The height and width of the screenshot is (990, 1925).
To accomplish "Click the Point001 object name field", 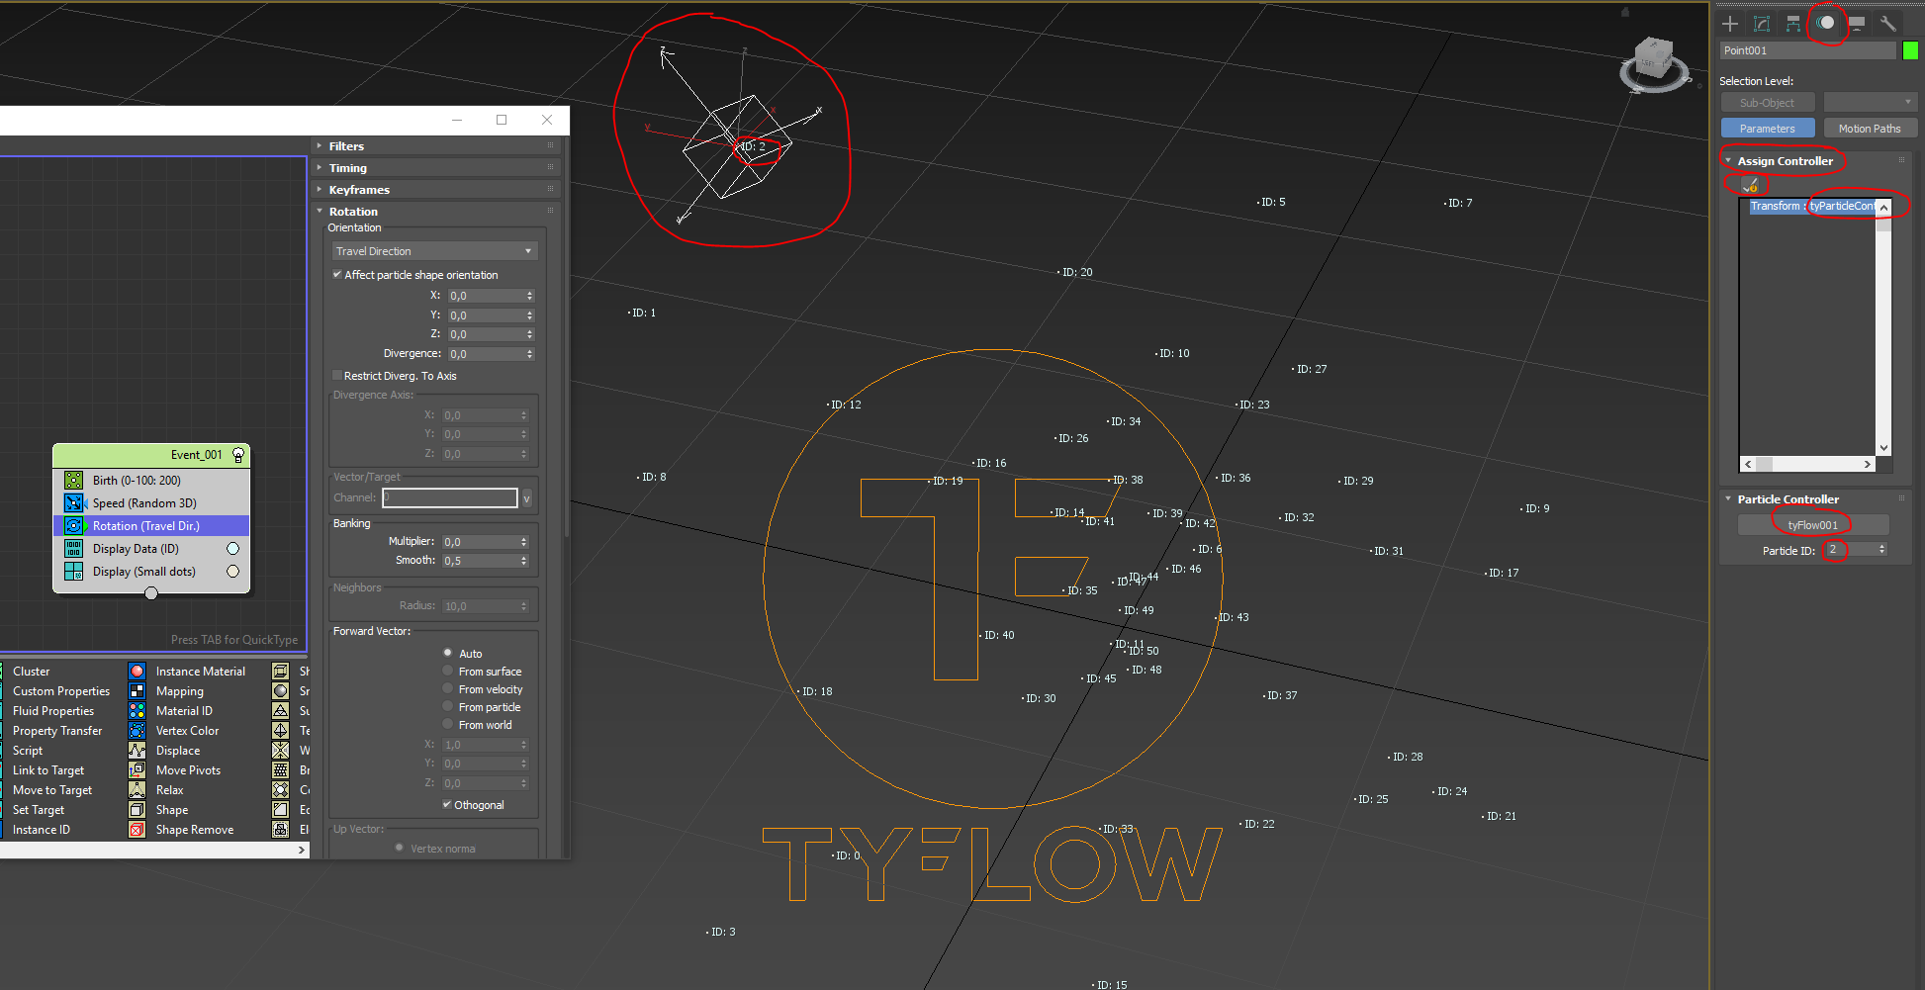I will (1808, 50).
